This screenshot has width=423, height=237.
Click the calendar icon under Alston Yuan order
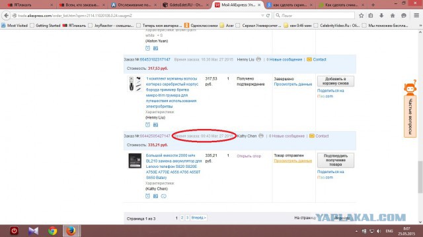[156, 48]
